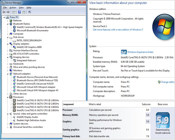Screen dimensions: 175x140
Task: Open the View menu
Action: point(21,8)
